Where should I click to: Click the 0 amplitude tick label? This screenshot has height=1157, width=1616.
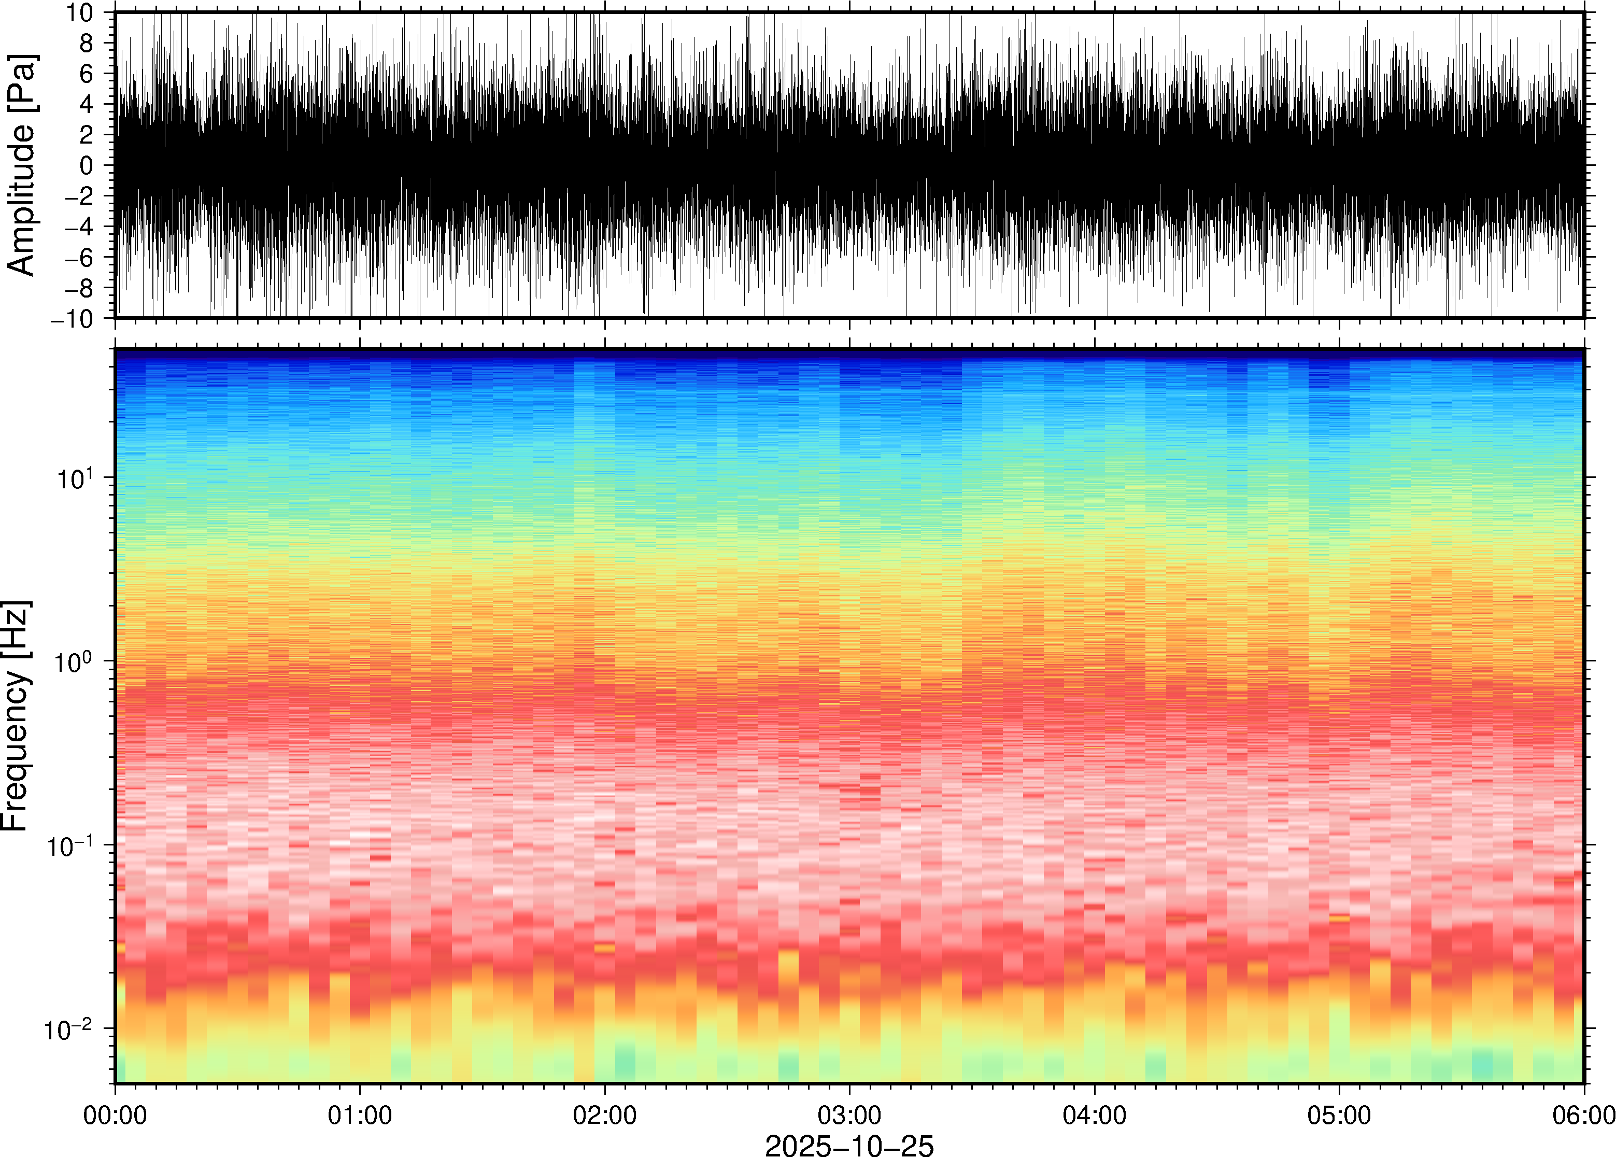pos(87,166)
